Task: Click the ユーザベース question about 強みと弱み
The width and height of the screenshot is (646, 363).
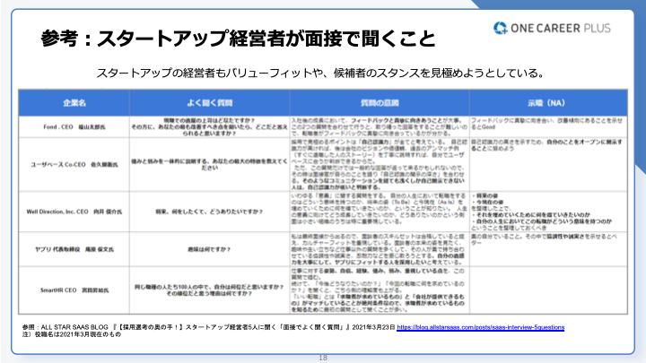Action: pos(209,165)
